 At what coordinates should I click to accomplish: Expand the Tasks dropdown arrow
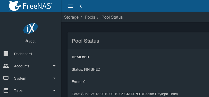coord(54,91)
